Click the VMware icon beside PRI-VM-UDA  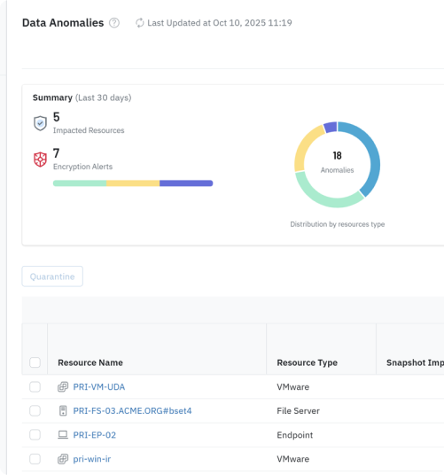tap(63, 387)
